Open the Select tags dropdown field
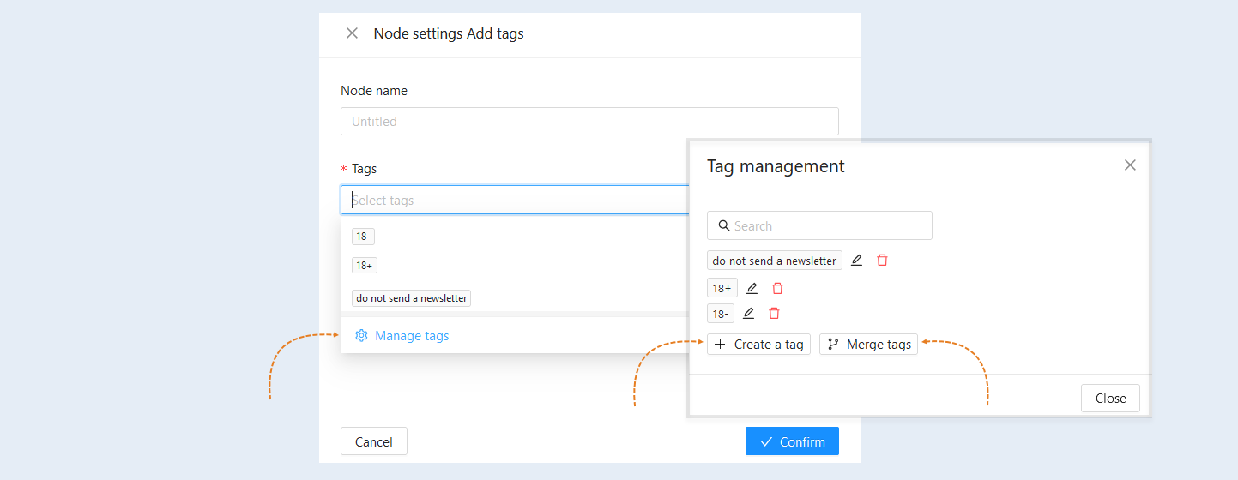Image resolution: width=1238 pixels, height=480 pixels. pos(515,200)
